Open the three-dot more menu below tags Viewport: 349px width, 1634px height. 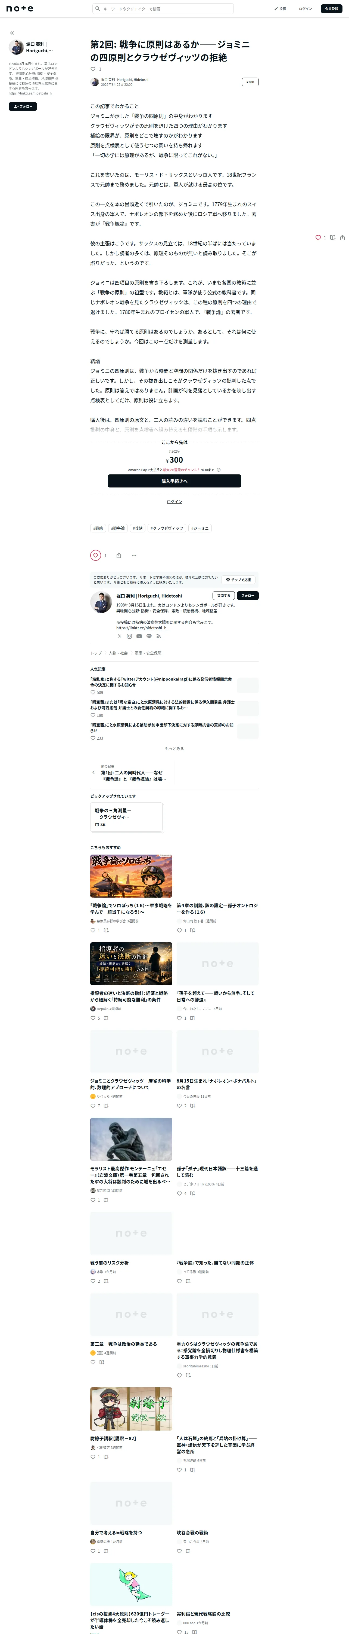pos(134,556)
